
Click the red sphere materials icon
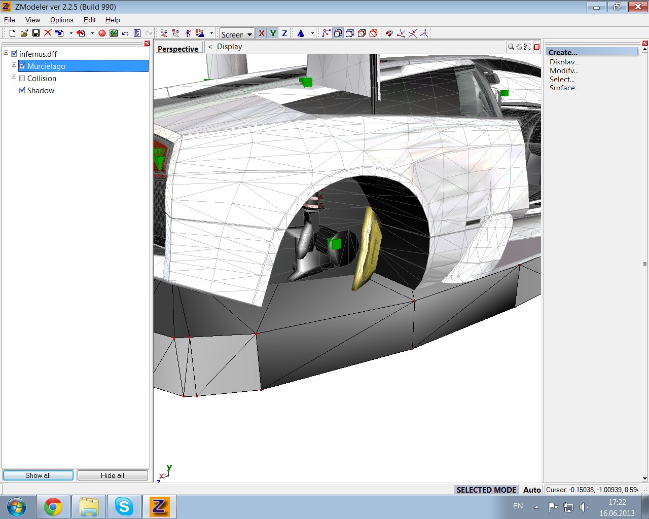102,33
